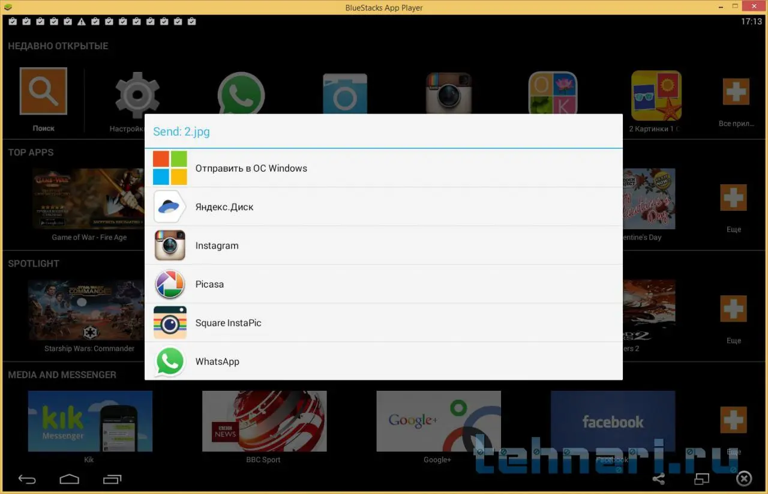The height and width of the screenshot is (494, 768).
Task: Select WhatsApp in the Send dialog list
Action: coord(383,361)
